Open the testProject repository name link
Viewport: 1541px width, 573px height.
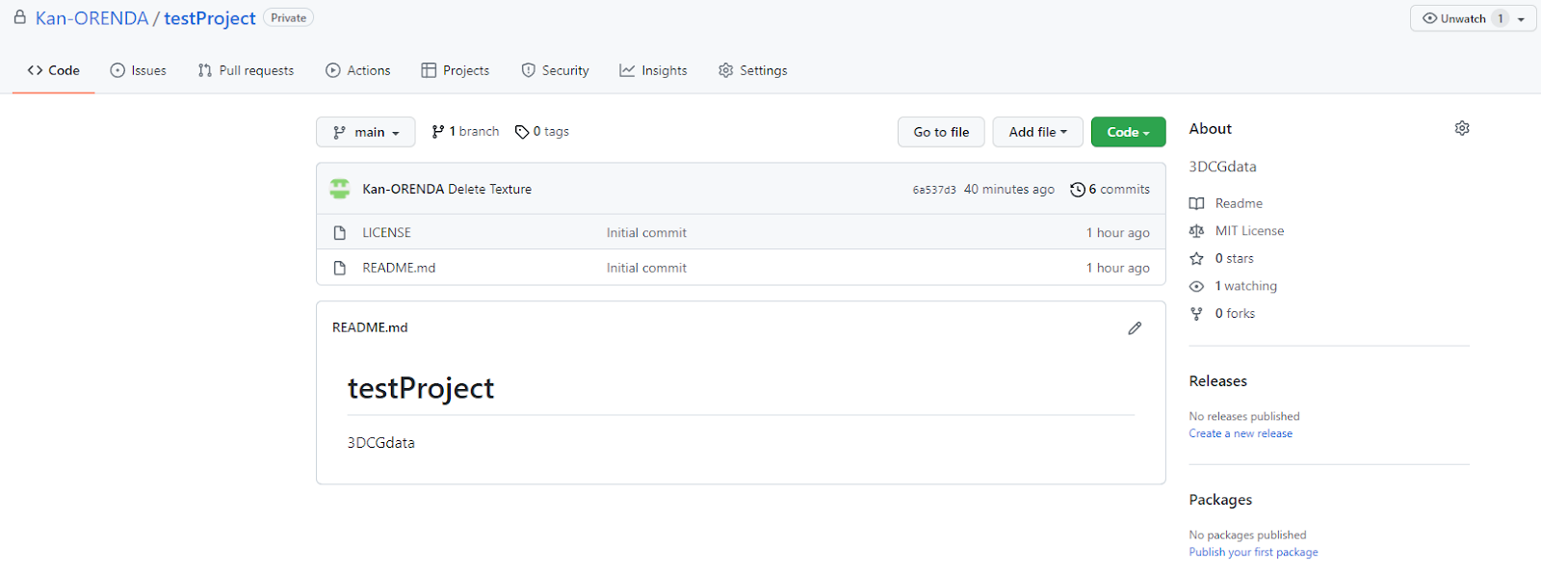[209, 18]
